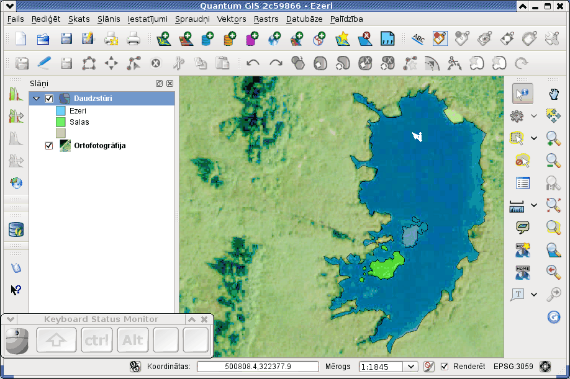Screen dimensions: 570x379
Task: Expand the gear action dropdown arrow
Action: pos(534,116)
